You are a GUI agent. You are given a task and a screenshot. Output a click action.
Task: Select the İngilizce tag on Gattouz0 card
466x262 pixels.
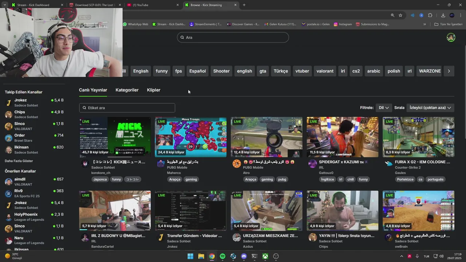(x=327, y=179)
